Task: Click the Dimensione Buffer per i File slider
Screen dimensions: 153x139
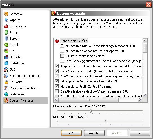Action: 91,111
